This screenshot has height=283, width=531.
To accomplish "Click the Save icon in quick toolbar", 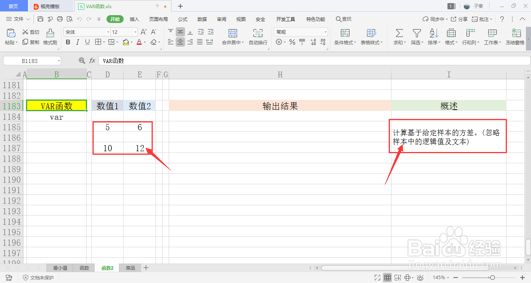I will pos(40,19).
